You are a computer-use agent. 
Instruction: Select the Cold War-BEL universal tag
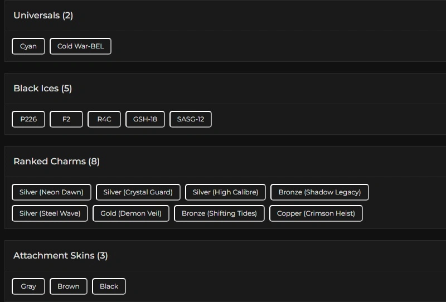click(80, 46)
